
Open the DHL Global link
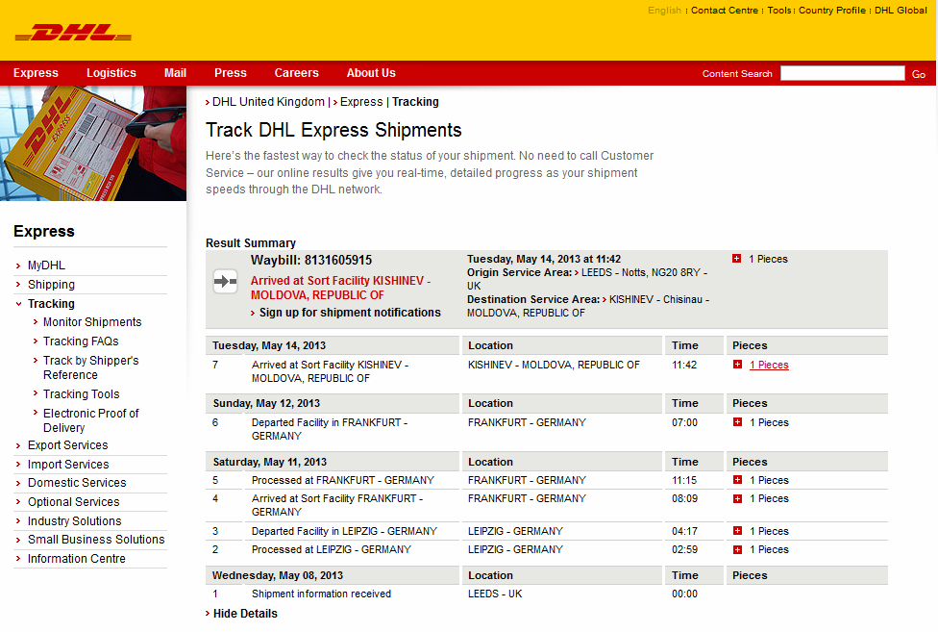pos(901,11)
